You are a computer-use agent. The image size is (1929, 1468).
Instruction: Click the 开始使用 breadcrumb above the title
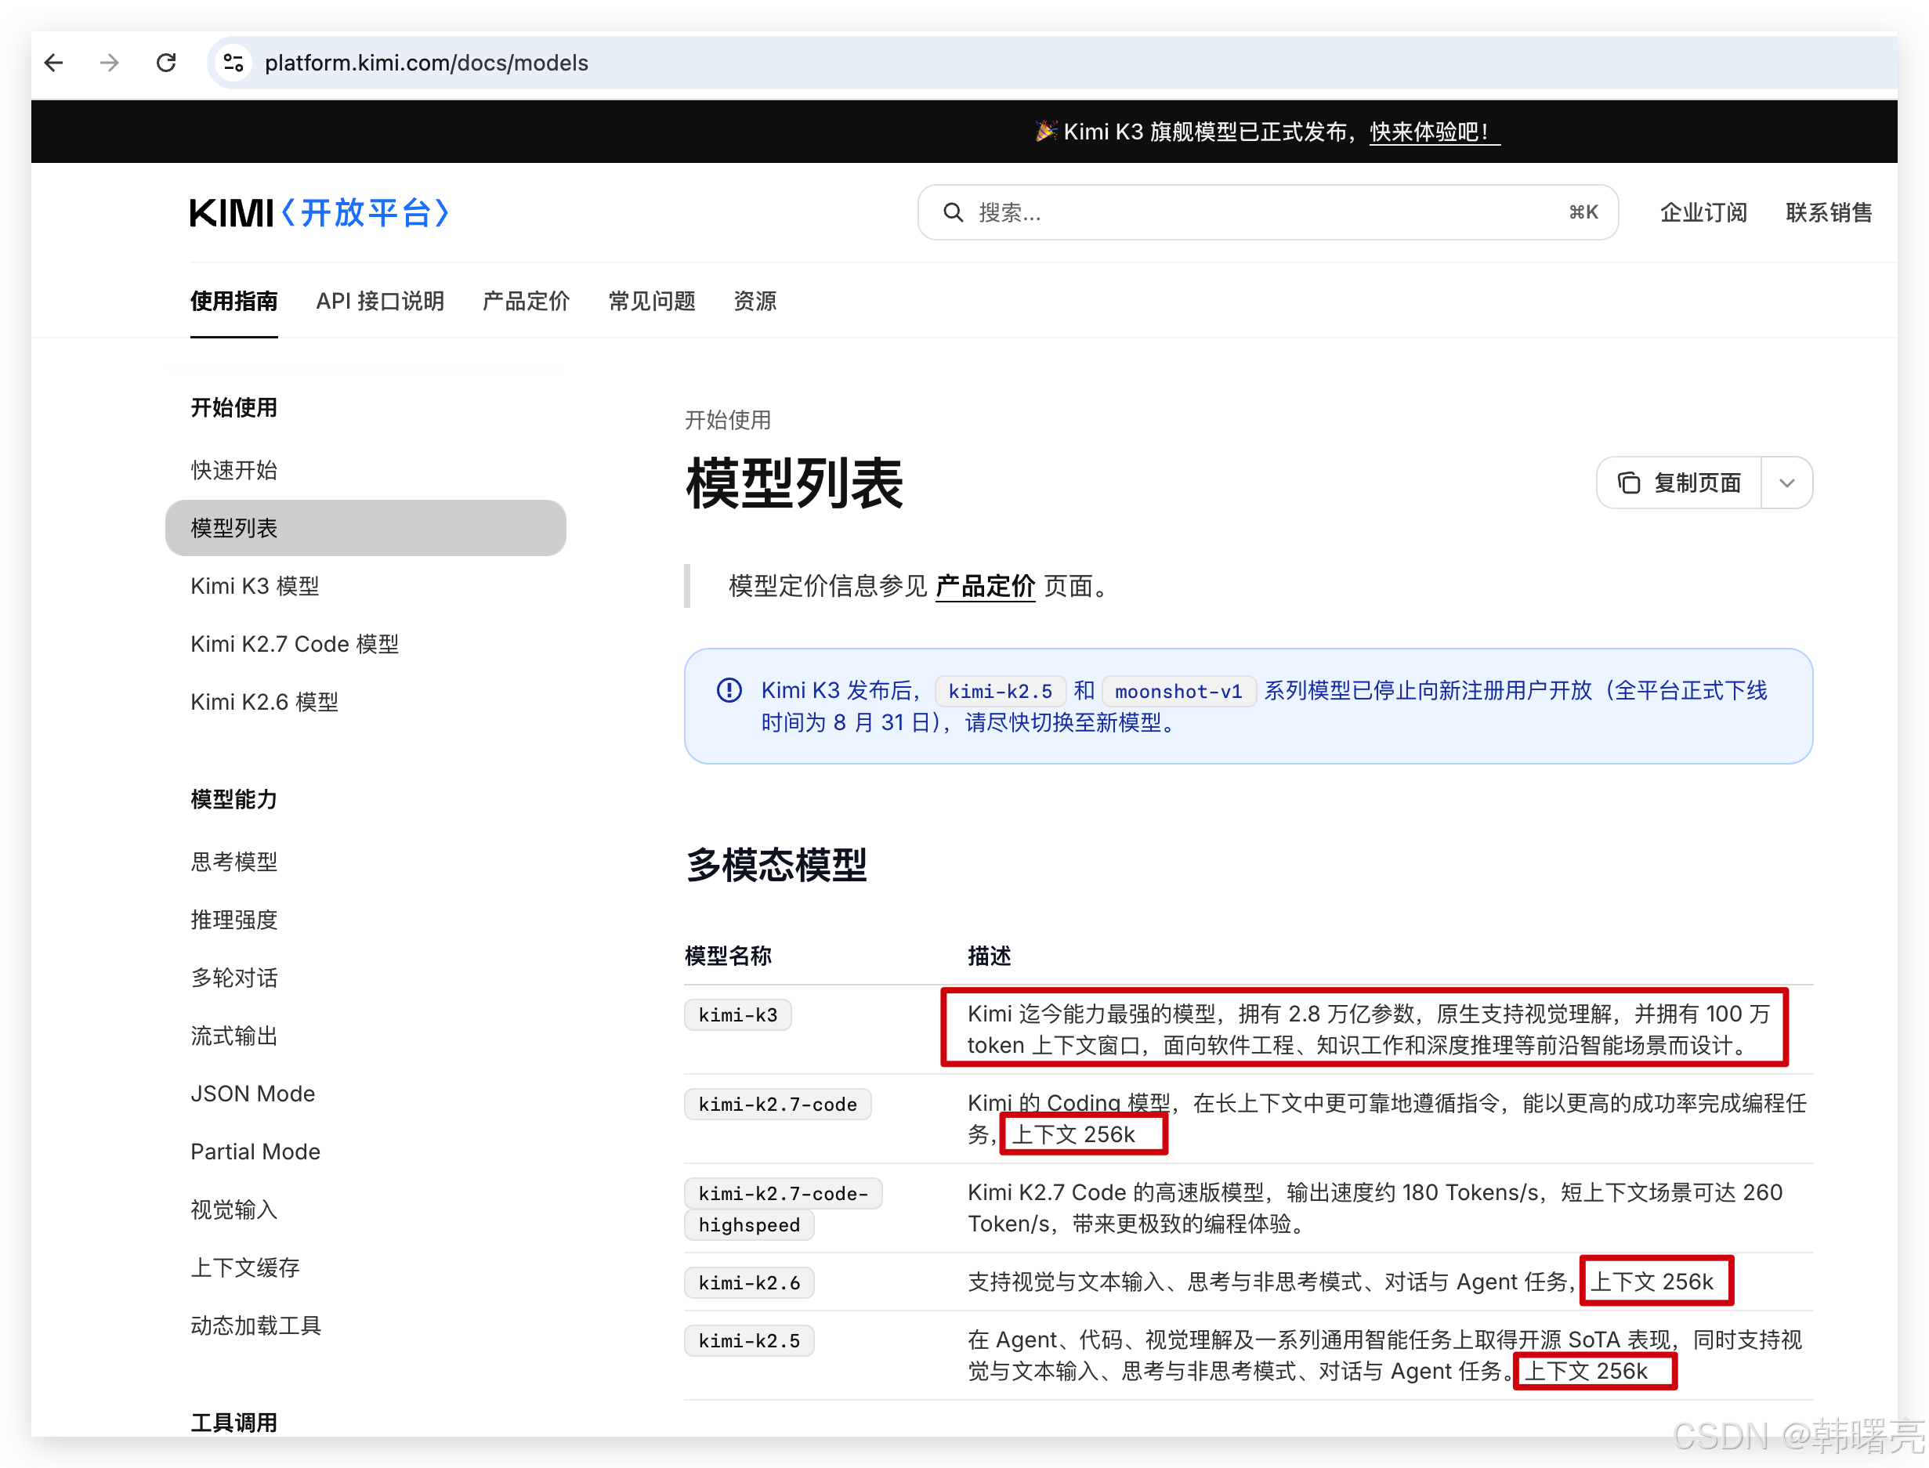point(728,421)
